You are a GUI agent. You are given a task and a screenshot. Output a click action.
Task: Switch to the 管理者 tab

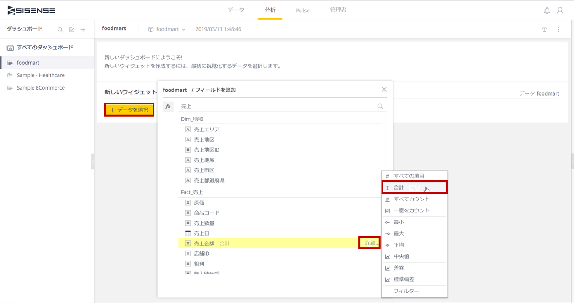tap(338, 10)
